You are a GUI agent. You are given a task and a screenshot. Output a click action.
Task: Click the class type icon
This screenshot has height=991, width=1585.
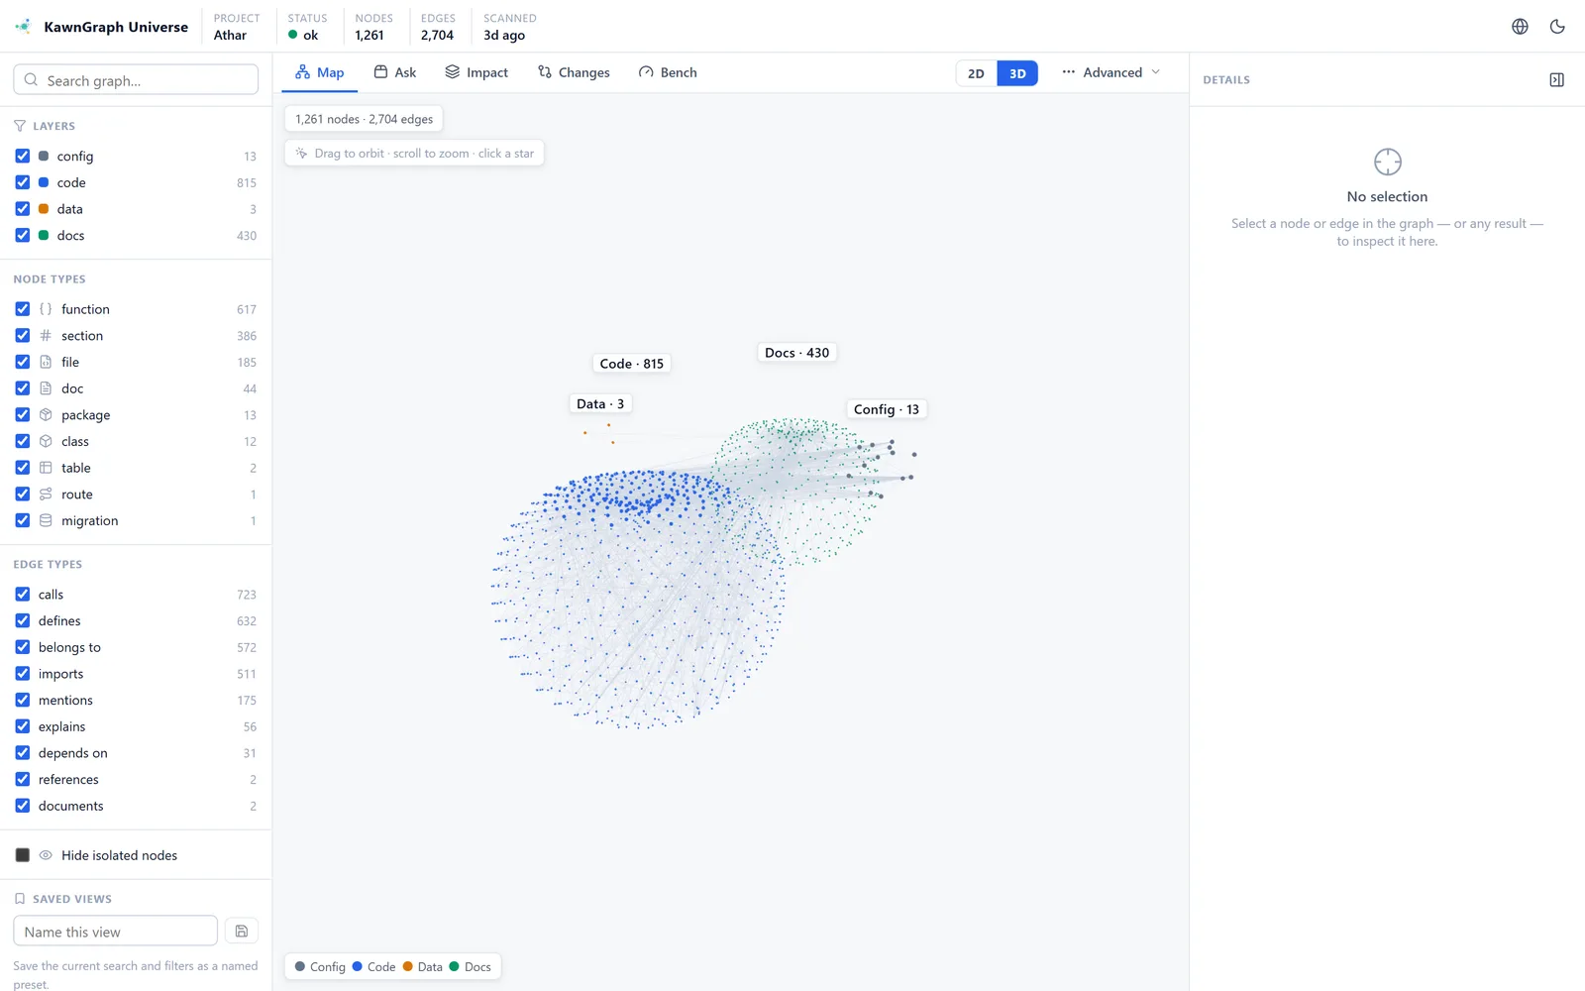click(46, 441)
